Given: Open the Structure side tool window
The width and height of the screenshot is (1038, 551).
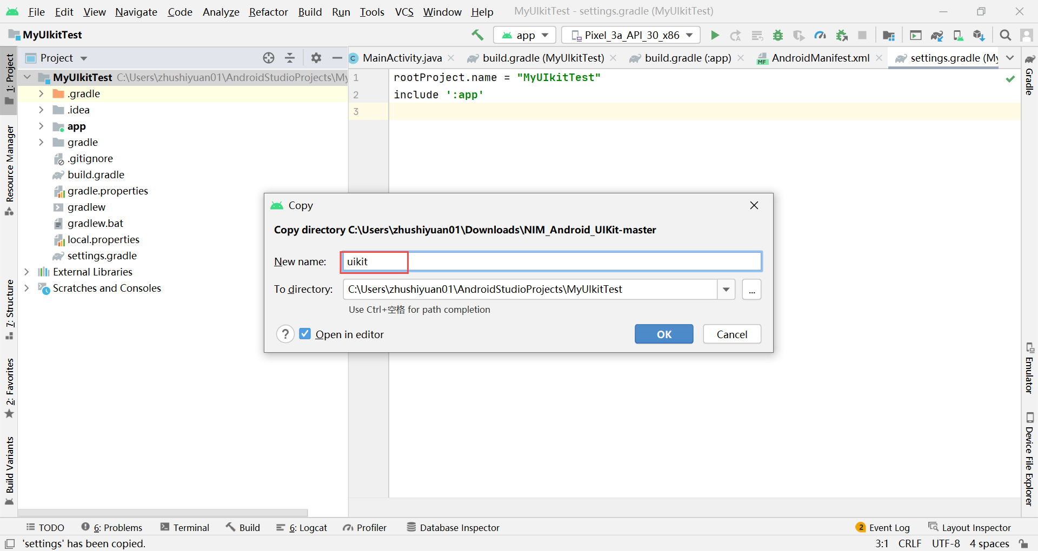Looking at the screenshot, I should coord(9,309).
